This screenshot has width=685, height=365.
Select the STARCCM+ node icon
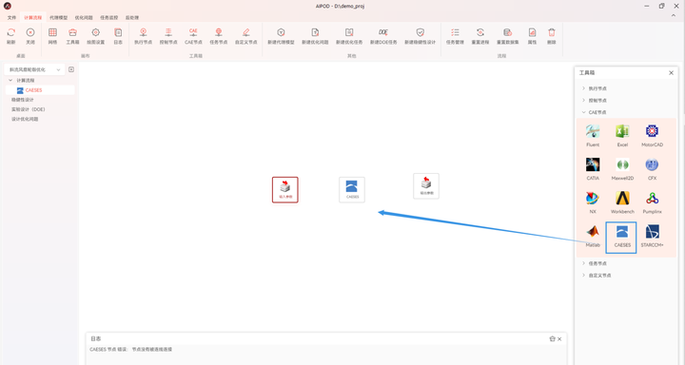653,232
